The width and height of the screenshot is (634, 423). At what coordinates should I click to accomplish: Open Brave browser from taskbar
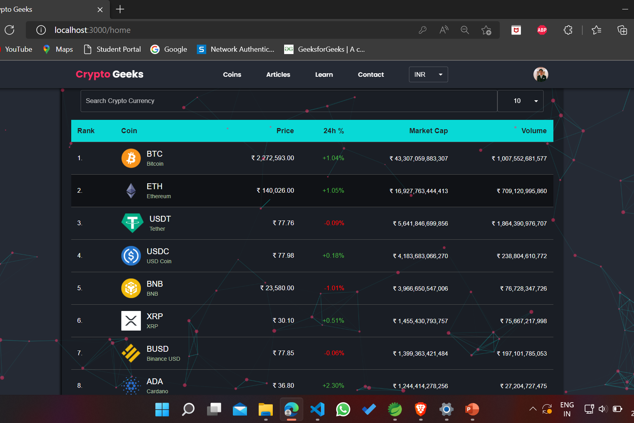click(421, 410)
